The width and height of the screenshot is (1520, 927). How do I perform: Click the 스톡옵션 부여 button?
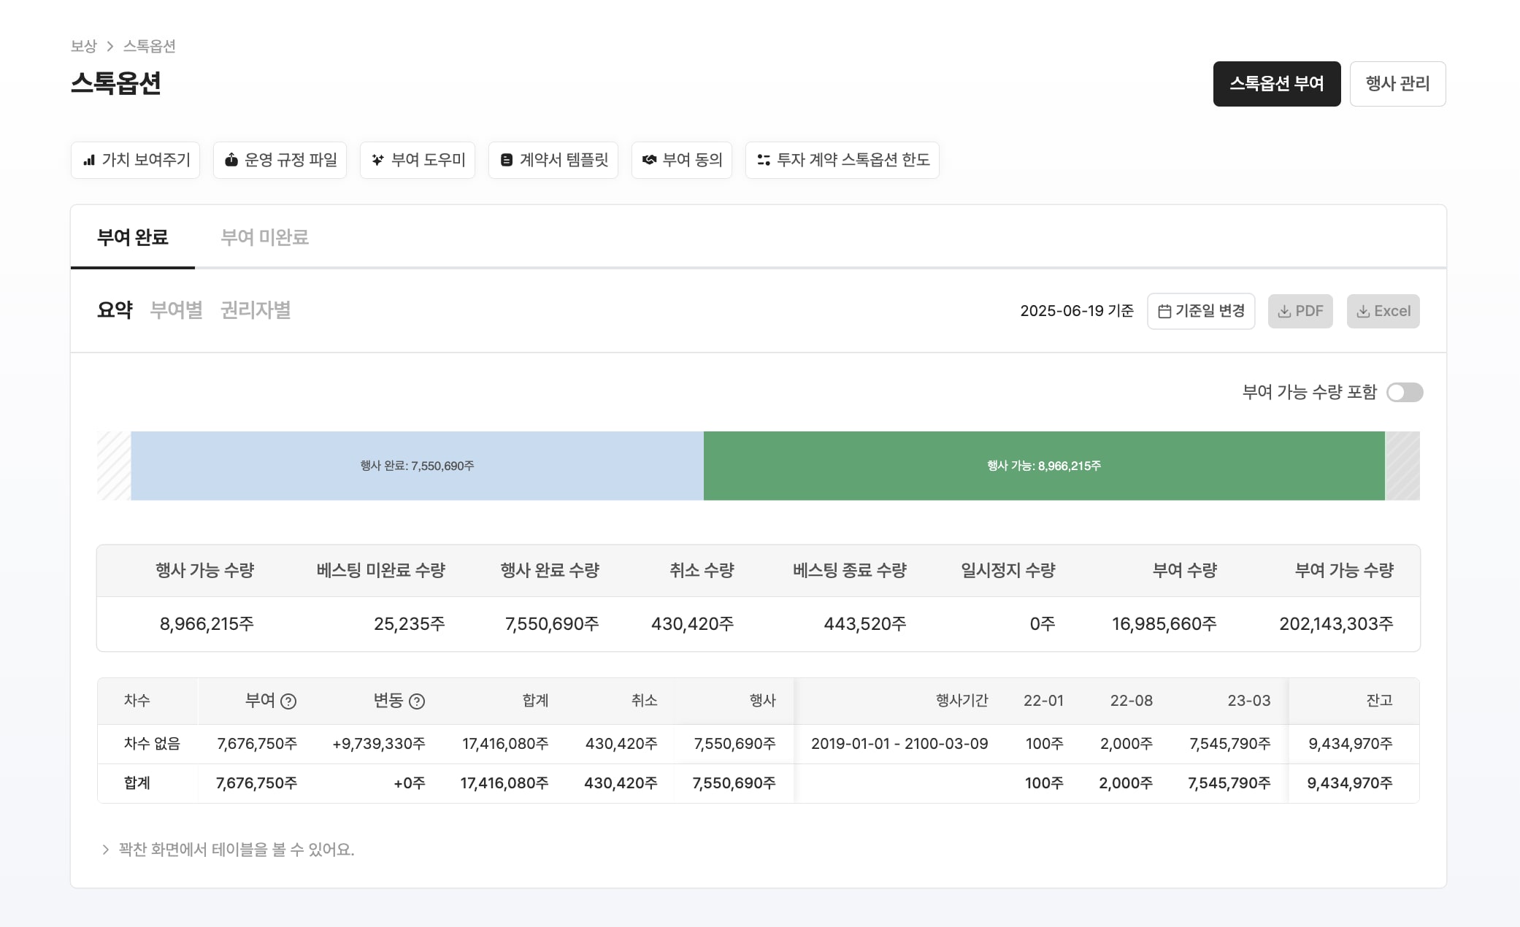(x=1276, y=84)
